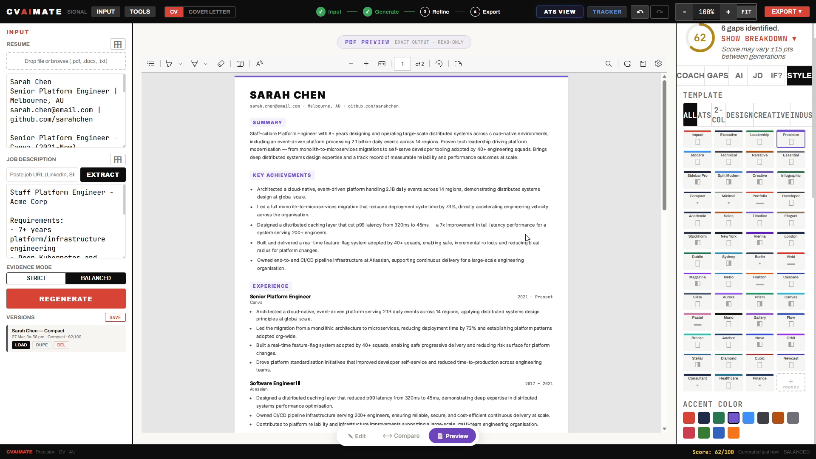This screenshot has width=816, height=459.
Task: Click the REGENERATE button
Action: (66, 299)
